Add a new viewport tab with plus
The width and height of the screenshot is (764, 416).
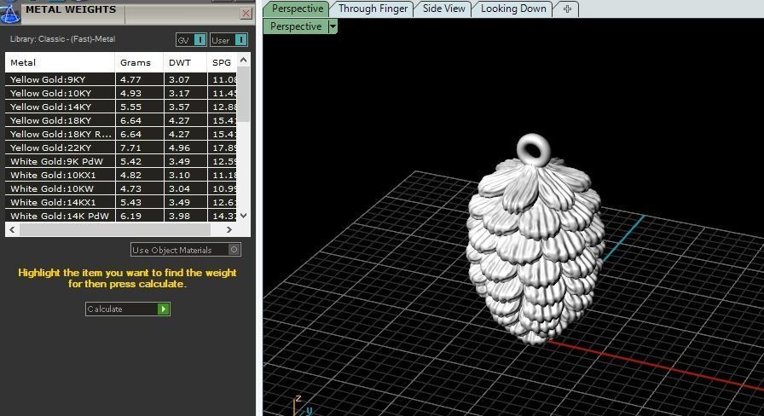pos(567,9)
